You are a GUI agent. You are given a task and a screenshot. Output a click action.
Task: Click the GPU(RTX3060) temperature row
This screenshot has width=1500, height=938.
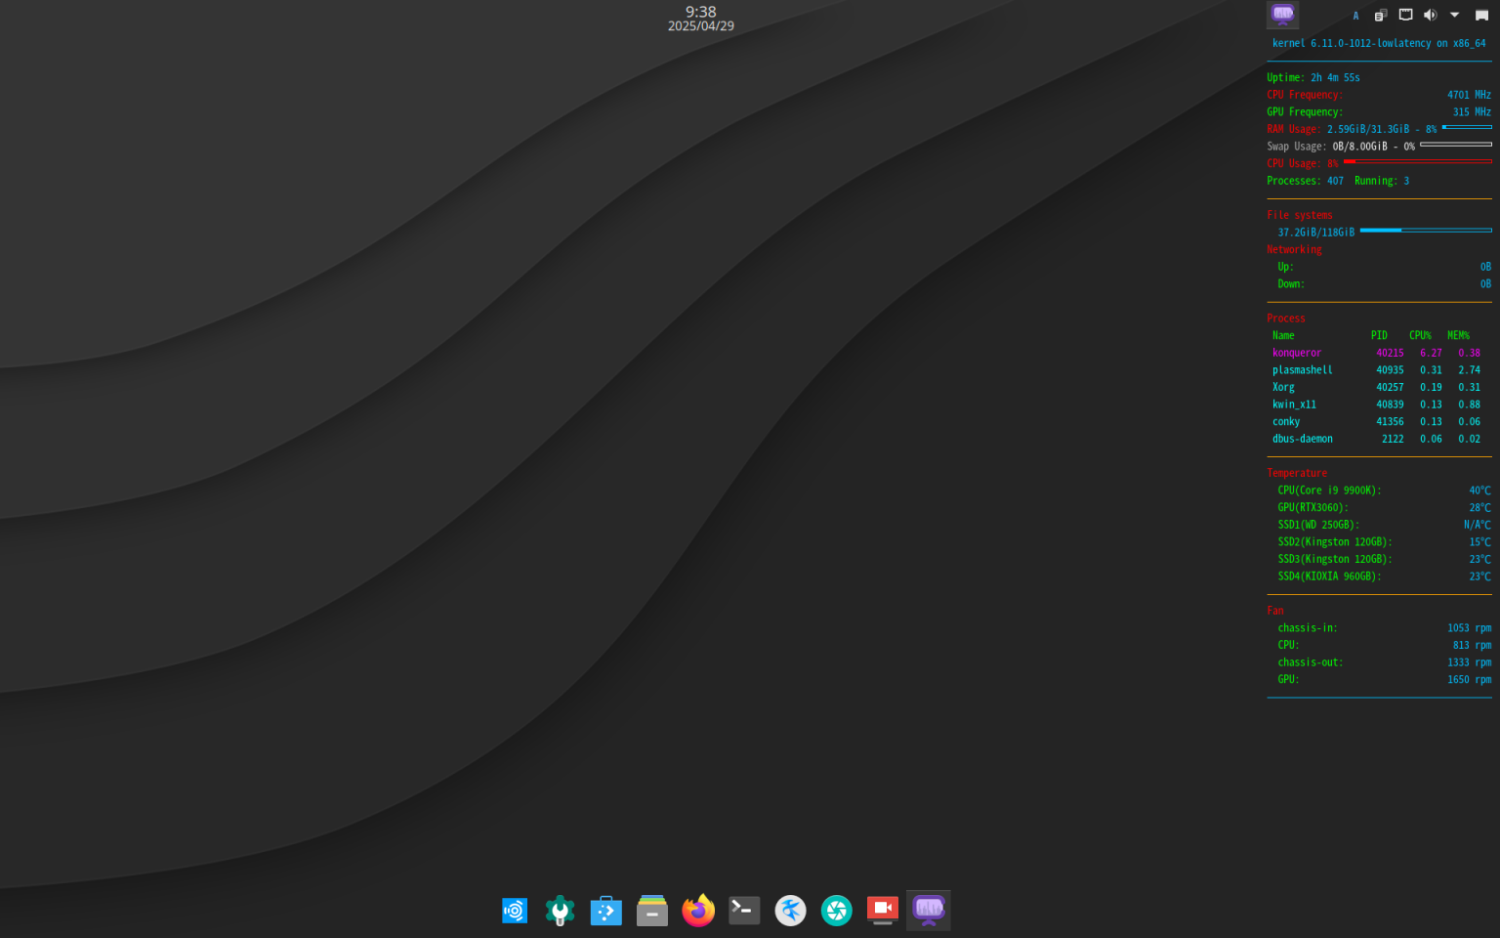coord(1384,508)
